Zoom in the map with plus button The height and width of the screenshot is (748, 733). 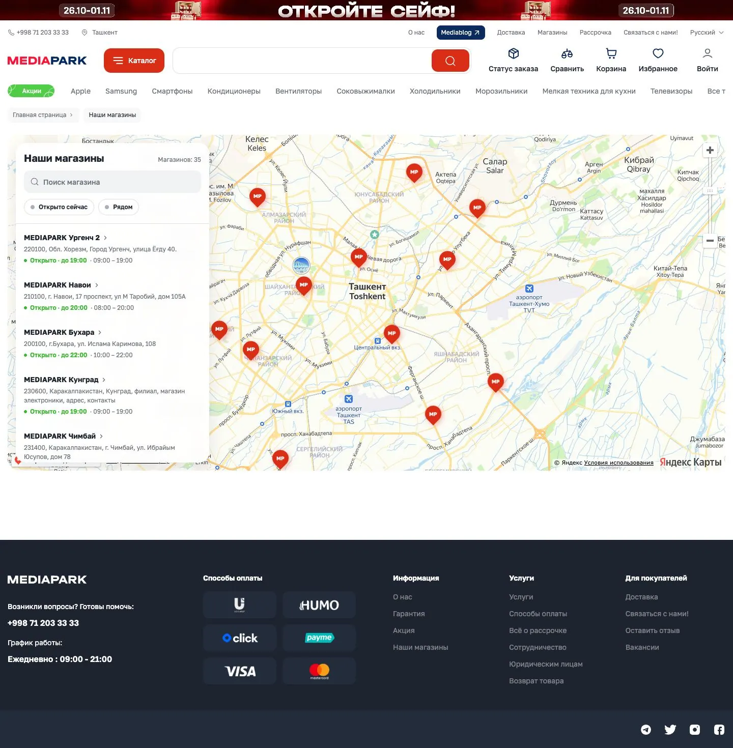tap(710, 150)
